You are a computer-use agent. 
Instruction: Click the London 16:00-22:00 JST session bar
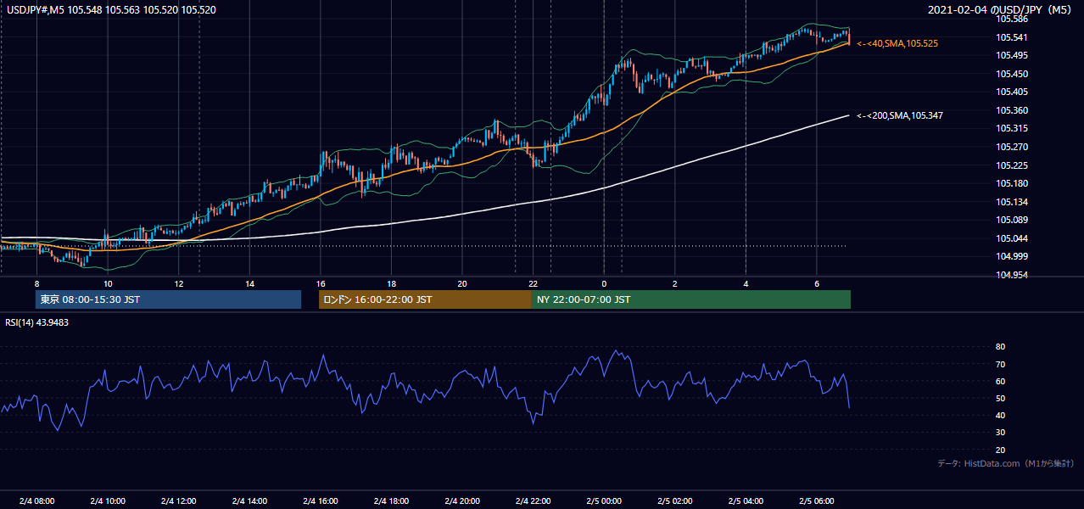click(x=425, y=299)
